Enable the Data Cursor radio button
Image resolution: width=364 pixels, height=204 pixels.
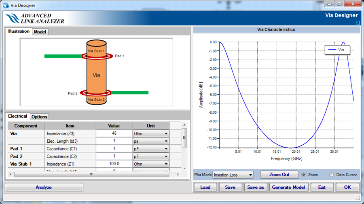pos(332,175)
